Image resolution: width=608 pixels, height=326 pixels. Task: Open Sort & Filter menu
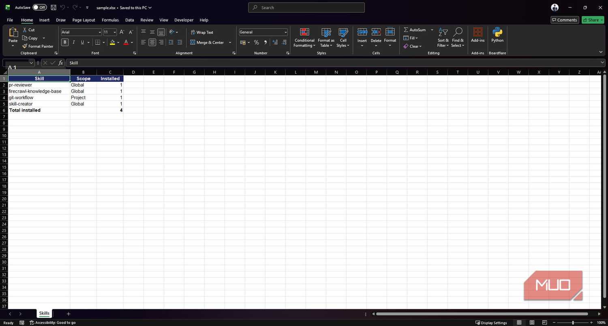[x=443, y=38]
